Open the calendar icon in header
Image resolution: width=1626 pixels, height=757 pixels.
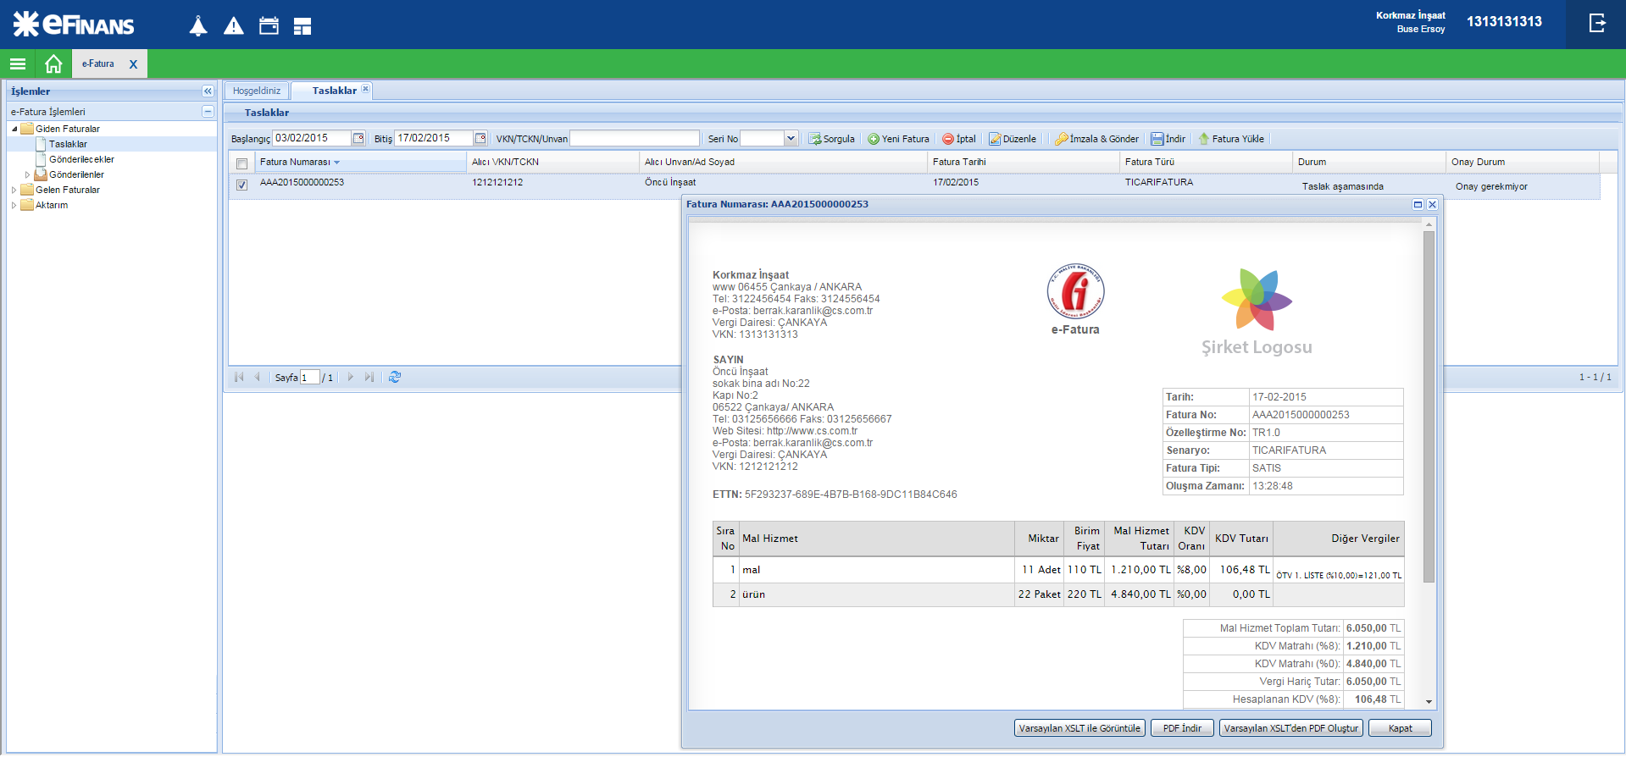[x=269, y=26]
